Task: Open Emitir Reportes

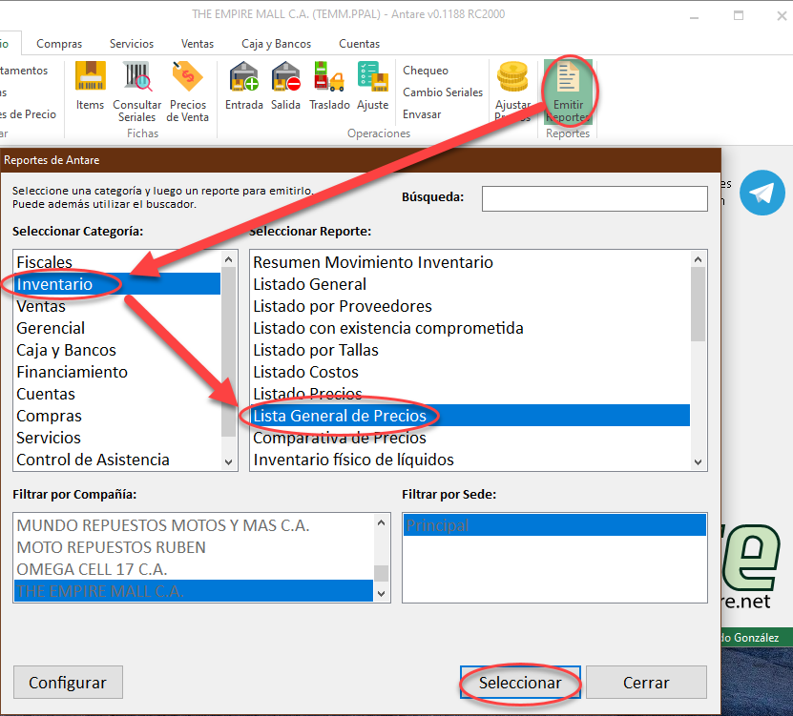Action: [568, 89]
